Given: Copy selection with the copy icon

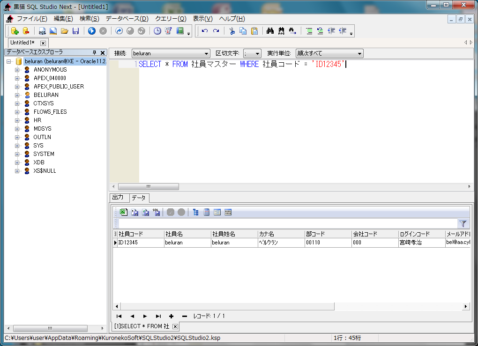Looking at the screenshot, I should 243,31.
